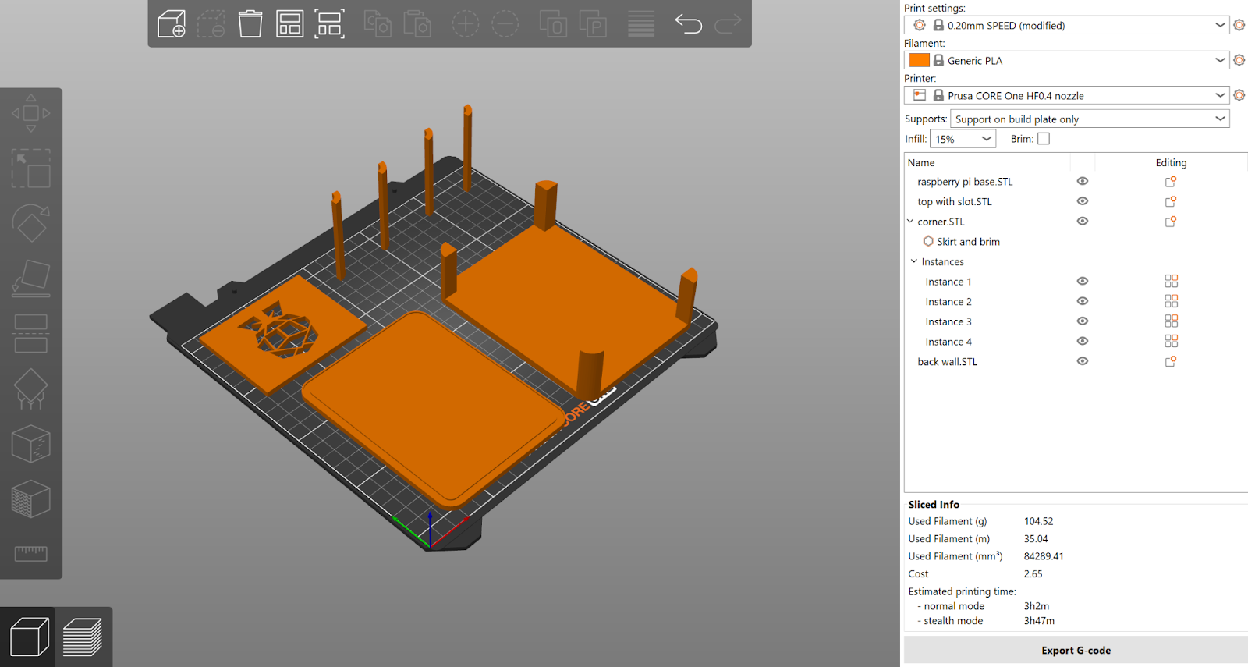Viewport: 1248px width, 667px height.
Task: Select Skirt and brim item
Action: click(x=968, y=242)
